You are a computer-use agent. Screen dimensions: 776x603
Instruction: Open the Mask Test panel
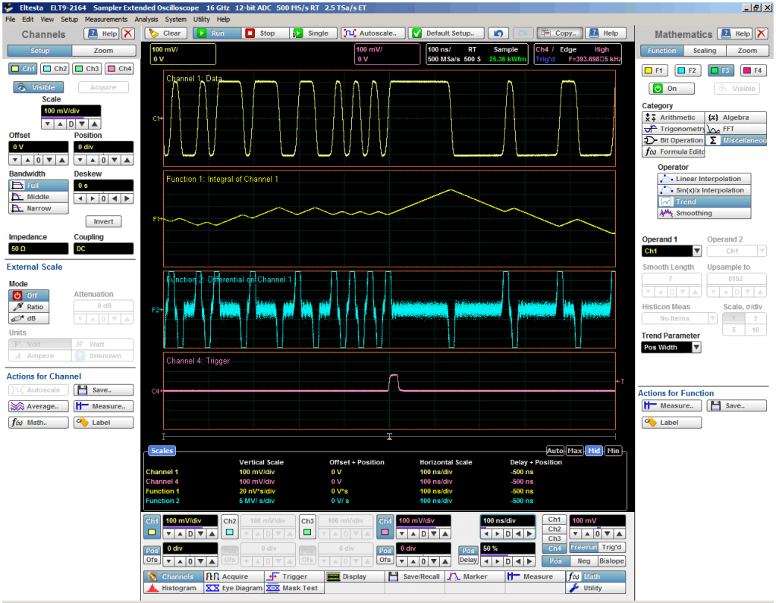(294, 588)
